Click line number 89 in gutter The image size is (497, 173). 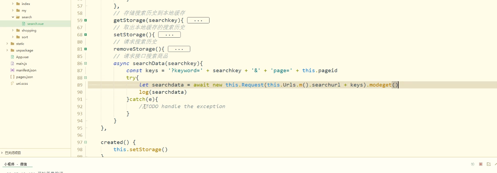click(x=79, y=85)
